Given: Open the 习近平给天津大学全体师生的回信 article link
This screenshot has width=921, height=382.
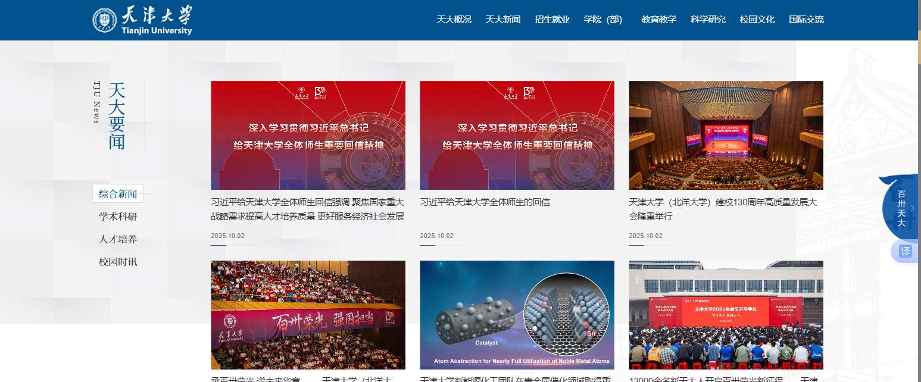Looking at the screenshot, I should point(485,202).
